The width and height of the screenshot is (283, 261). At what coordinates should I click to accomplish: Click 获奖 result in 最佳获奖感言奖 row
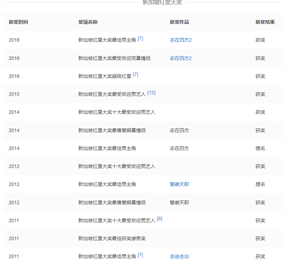[260, 239]
